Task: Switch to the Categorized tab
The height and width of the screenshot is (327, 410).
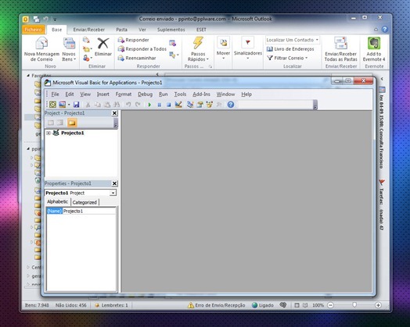Action: [85, 202]
